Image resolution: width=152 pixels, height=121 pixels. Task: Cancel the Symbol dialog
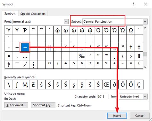pyautogui.click(x=140, y=116)
